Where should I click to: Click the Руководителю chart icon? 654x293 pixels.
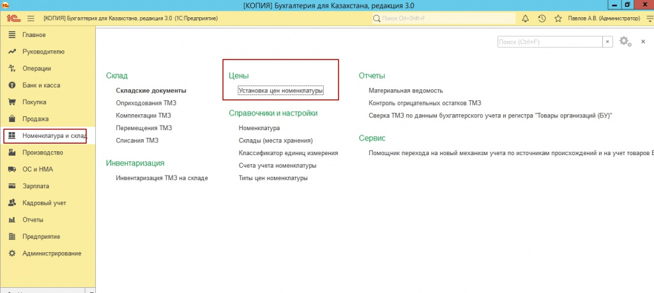[x=12, y=52]
